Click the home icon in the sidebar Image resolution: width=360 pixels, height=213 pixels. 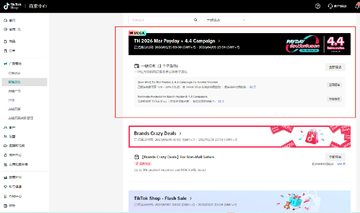tap(5, 20)
